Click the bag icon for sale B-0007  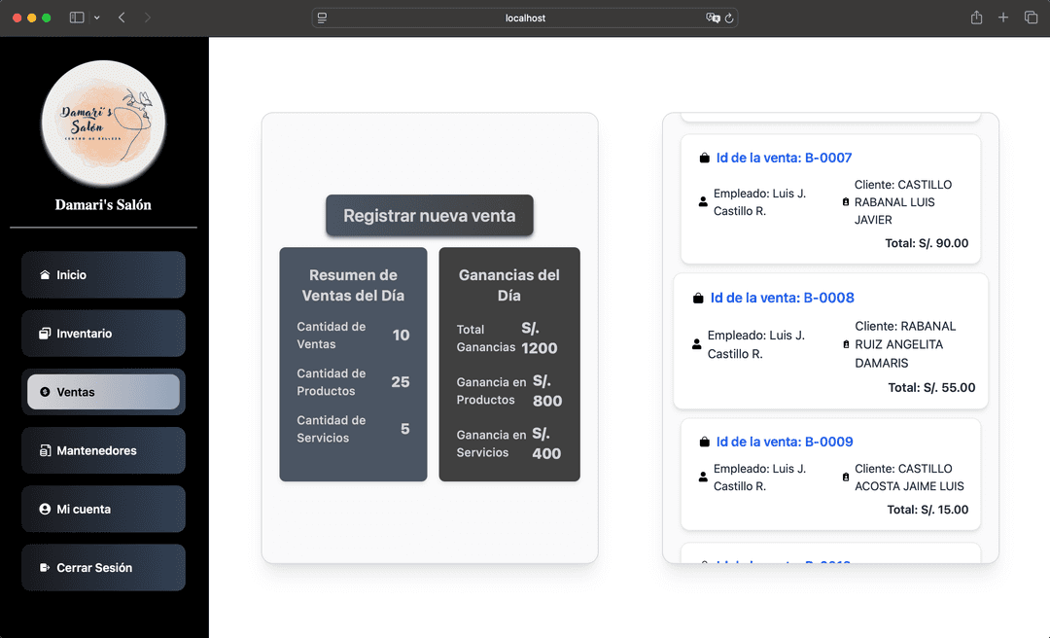click(x=704, y=159)
